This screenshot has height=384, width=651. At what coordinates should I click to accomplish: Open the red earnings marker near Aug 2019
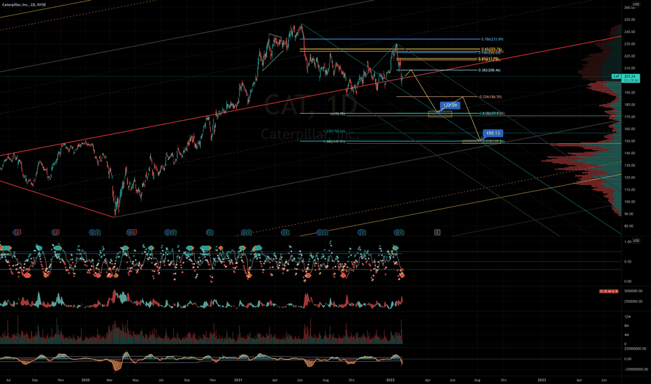[x=18, y=232]
